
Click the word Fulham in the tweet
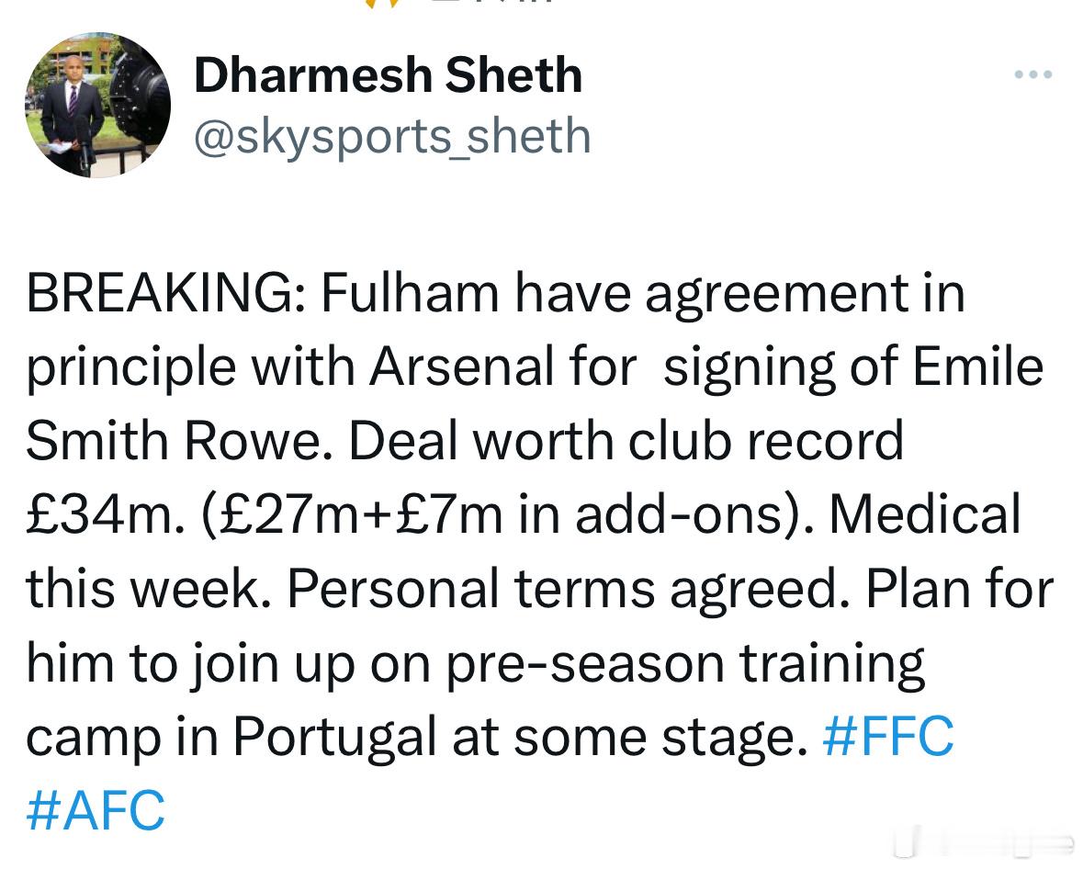[x=411, y=293]
